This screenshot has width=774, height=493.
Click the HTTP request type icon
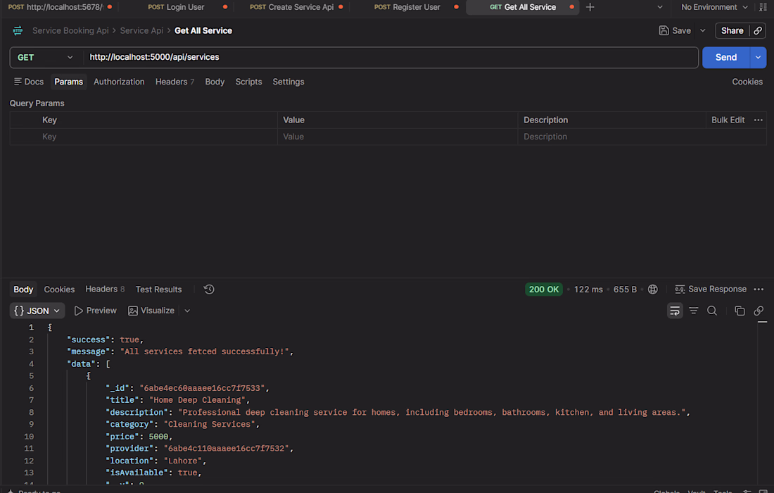point(18,30)
